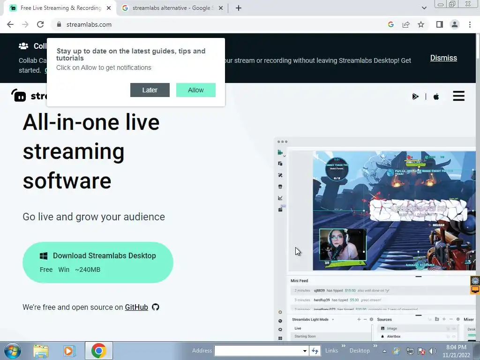Click Later on notification prompt
The image size is (480, 360).
(x=150, y=90)
